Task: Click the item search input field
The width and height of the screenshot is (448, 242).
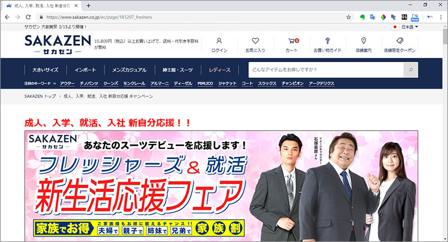Action: click(326, 69)
